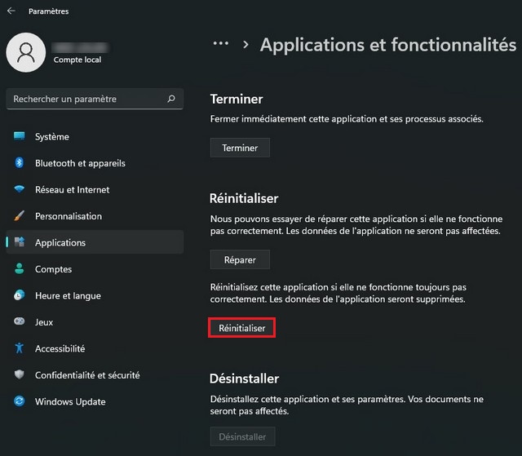Click the Personnalisation paintbrush icon
The height and width of the screenshot is (456, 522).
[x=20, y=216]
